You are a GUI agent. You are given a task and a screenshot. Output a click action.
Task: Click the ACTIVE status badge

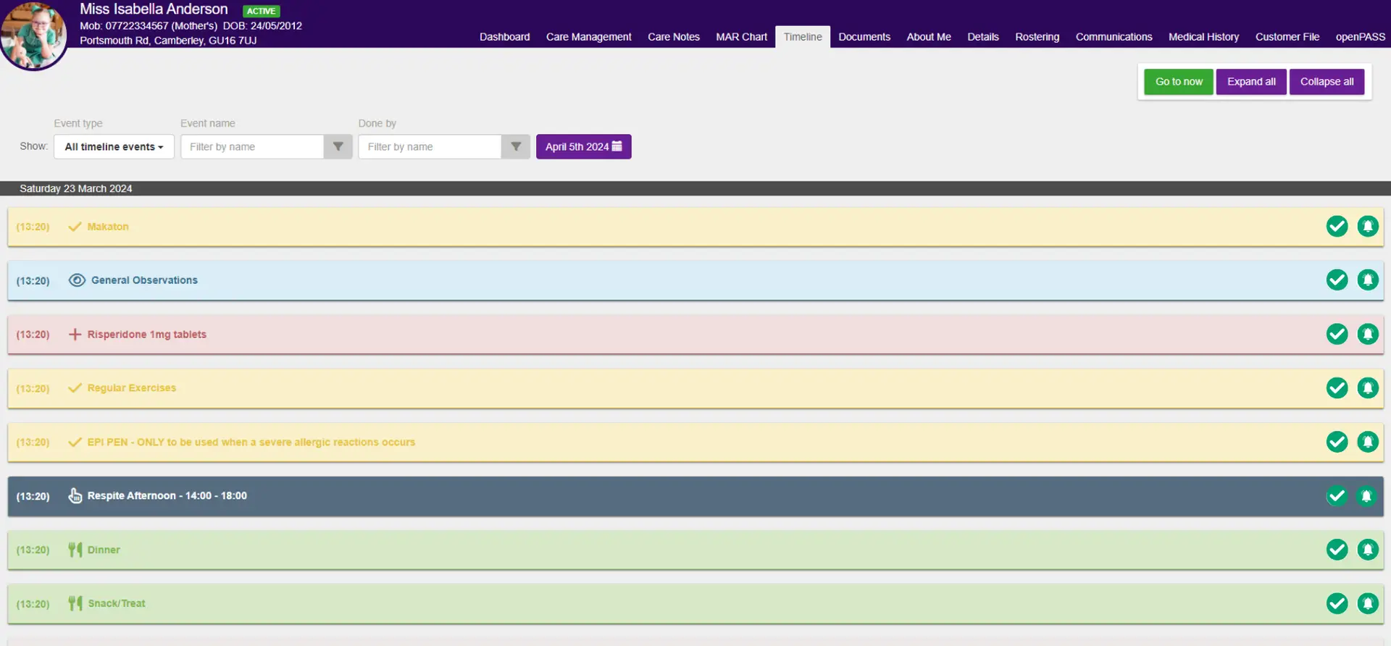[x=261, y=11]
